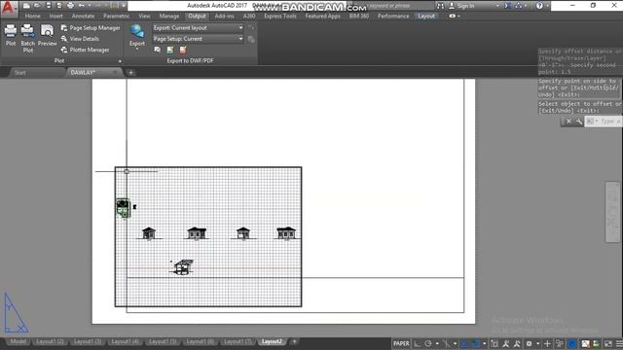This screenshot has height=350, width=623.
Task: Select the Output ribbon tab
Action: point(197,17)
